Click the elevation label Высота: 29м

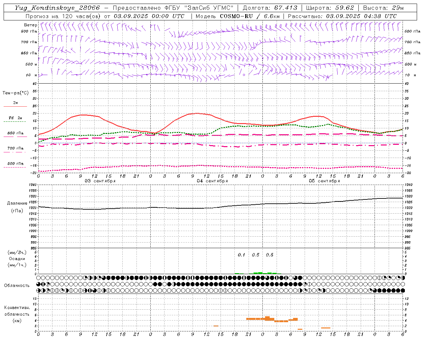tap(383, 8)
